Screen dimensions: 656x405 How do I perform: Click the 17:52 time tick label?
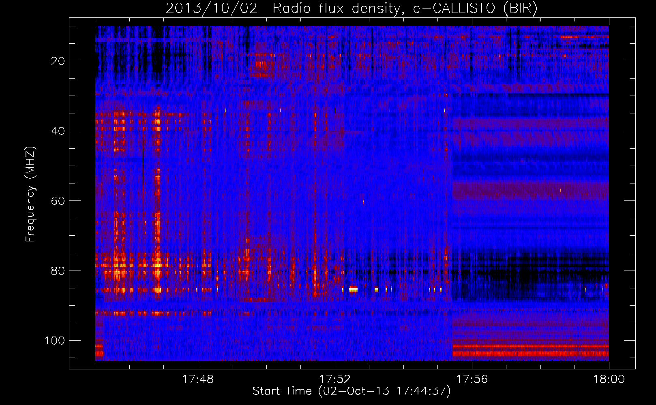click(x=335, y=379)
